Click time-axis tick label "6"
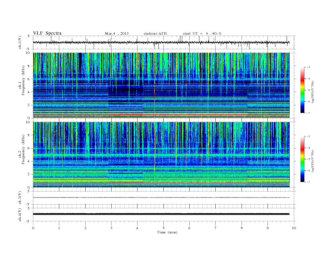 click(189, 228)
